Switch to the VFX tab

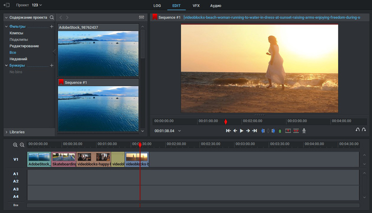click(x=196, y=6)
